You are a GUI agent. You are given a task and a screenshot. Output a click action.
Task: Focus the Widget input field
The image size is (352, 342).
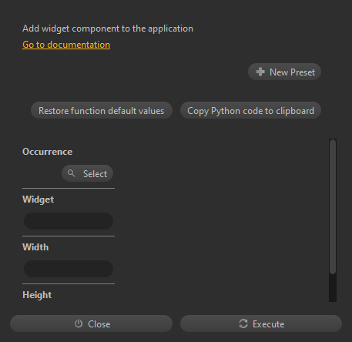pos(69,221)
